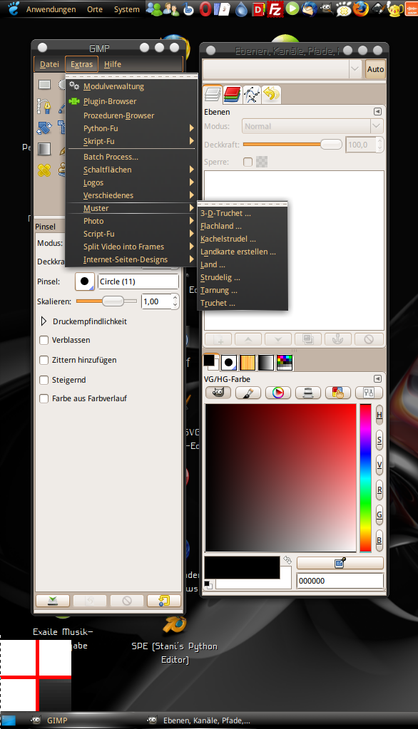
Task: Click the color picker eyedropper button
Action: click(x=340, y=563)
